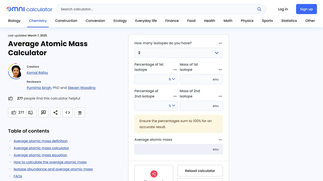
Task: Open the percentage unit dropdown for 2nd isotope
Action: (x=172, y=106)
